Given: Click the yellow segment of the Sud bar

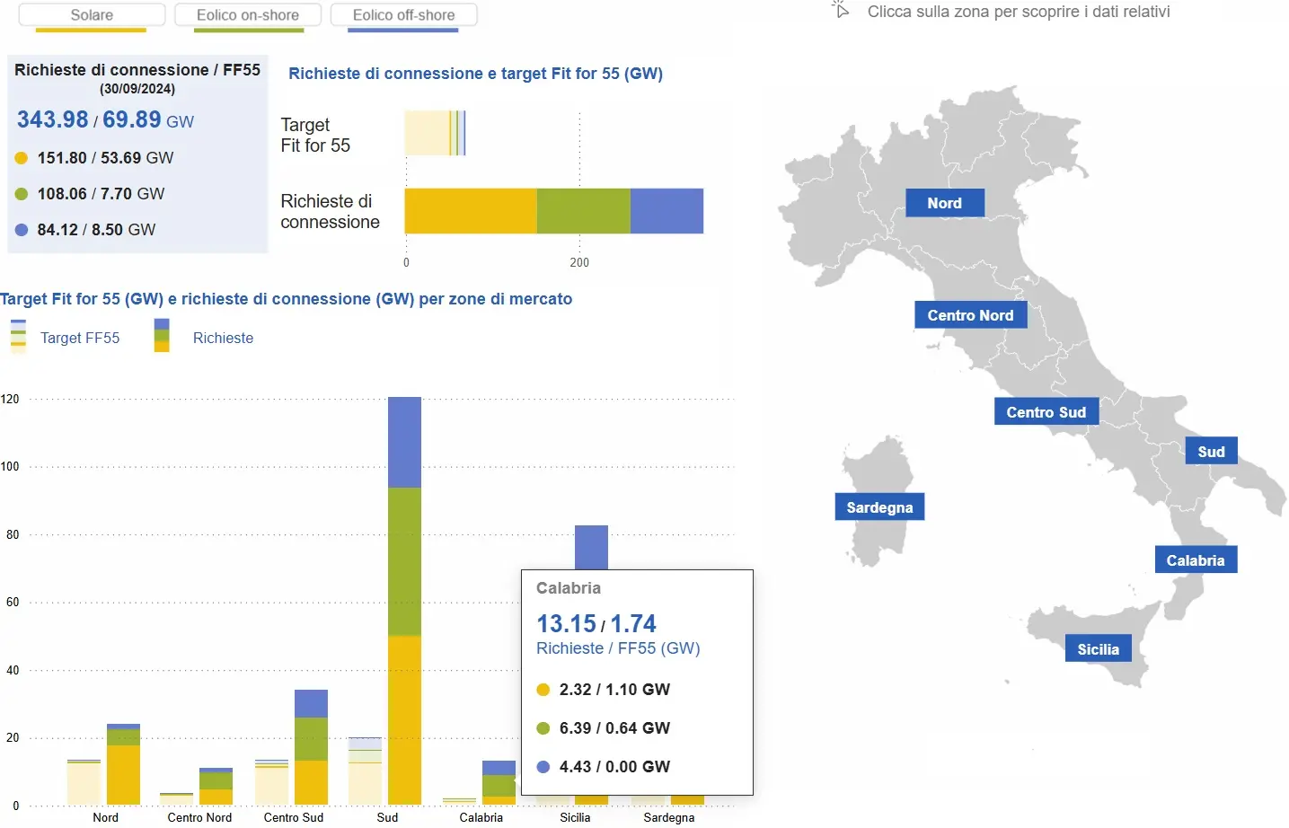Looking at the screenshot, I should pos(404,720).
